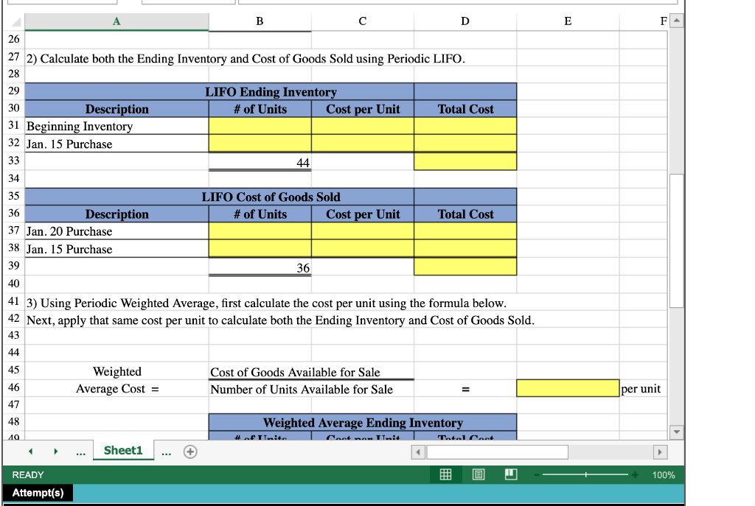Select the yellow weighted average cost cell
755x506 pixels.
(x=567, y=388)
